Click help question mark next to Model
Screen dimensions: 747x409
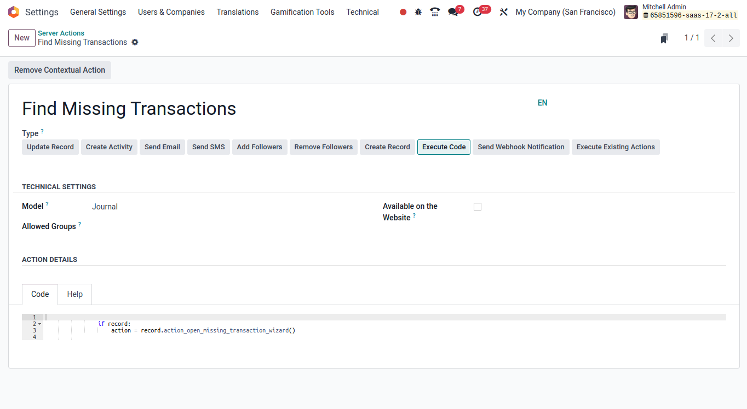tap(47, 204)
